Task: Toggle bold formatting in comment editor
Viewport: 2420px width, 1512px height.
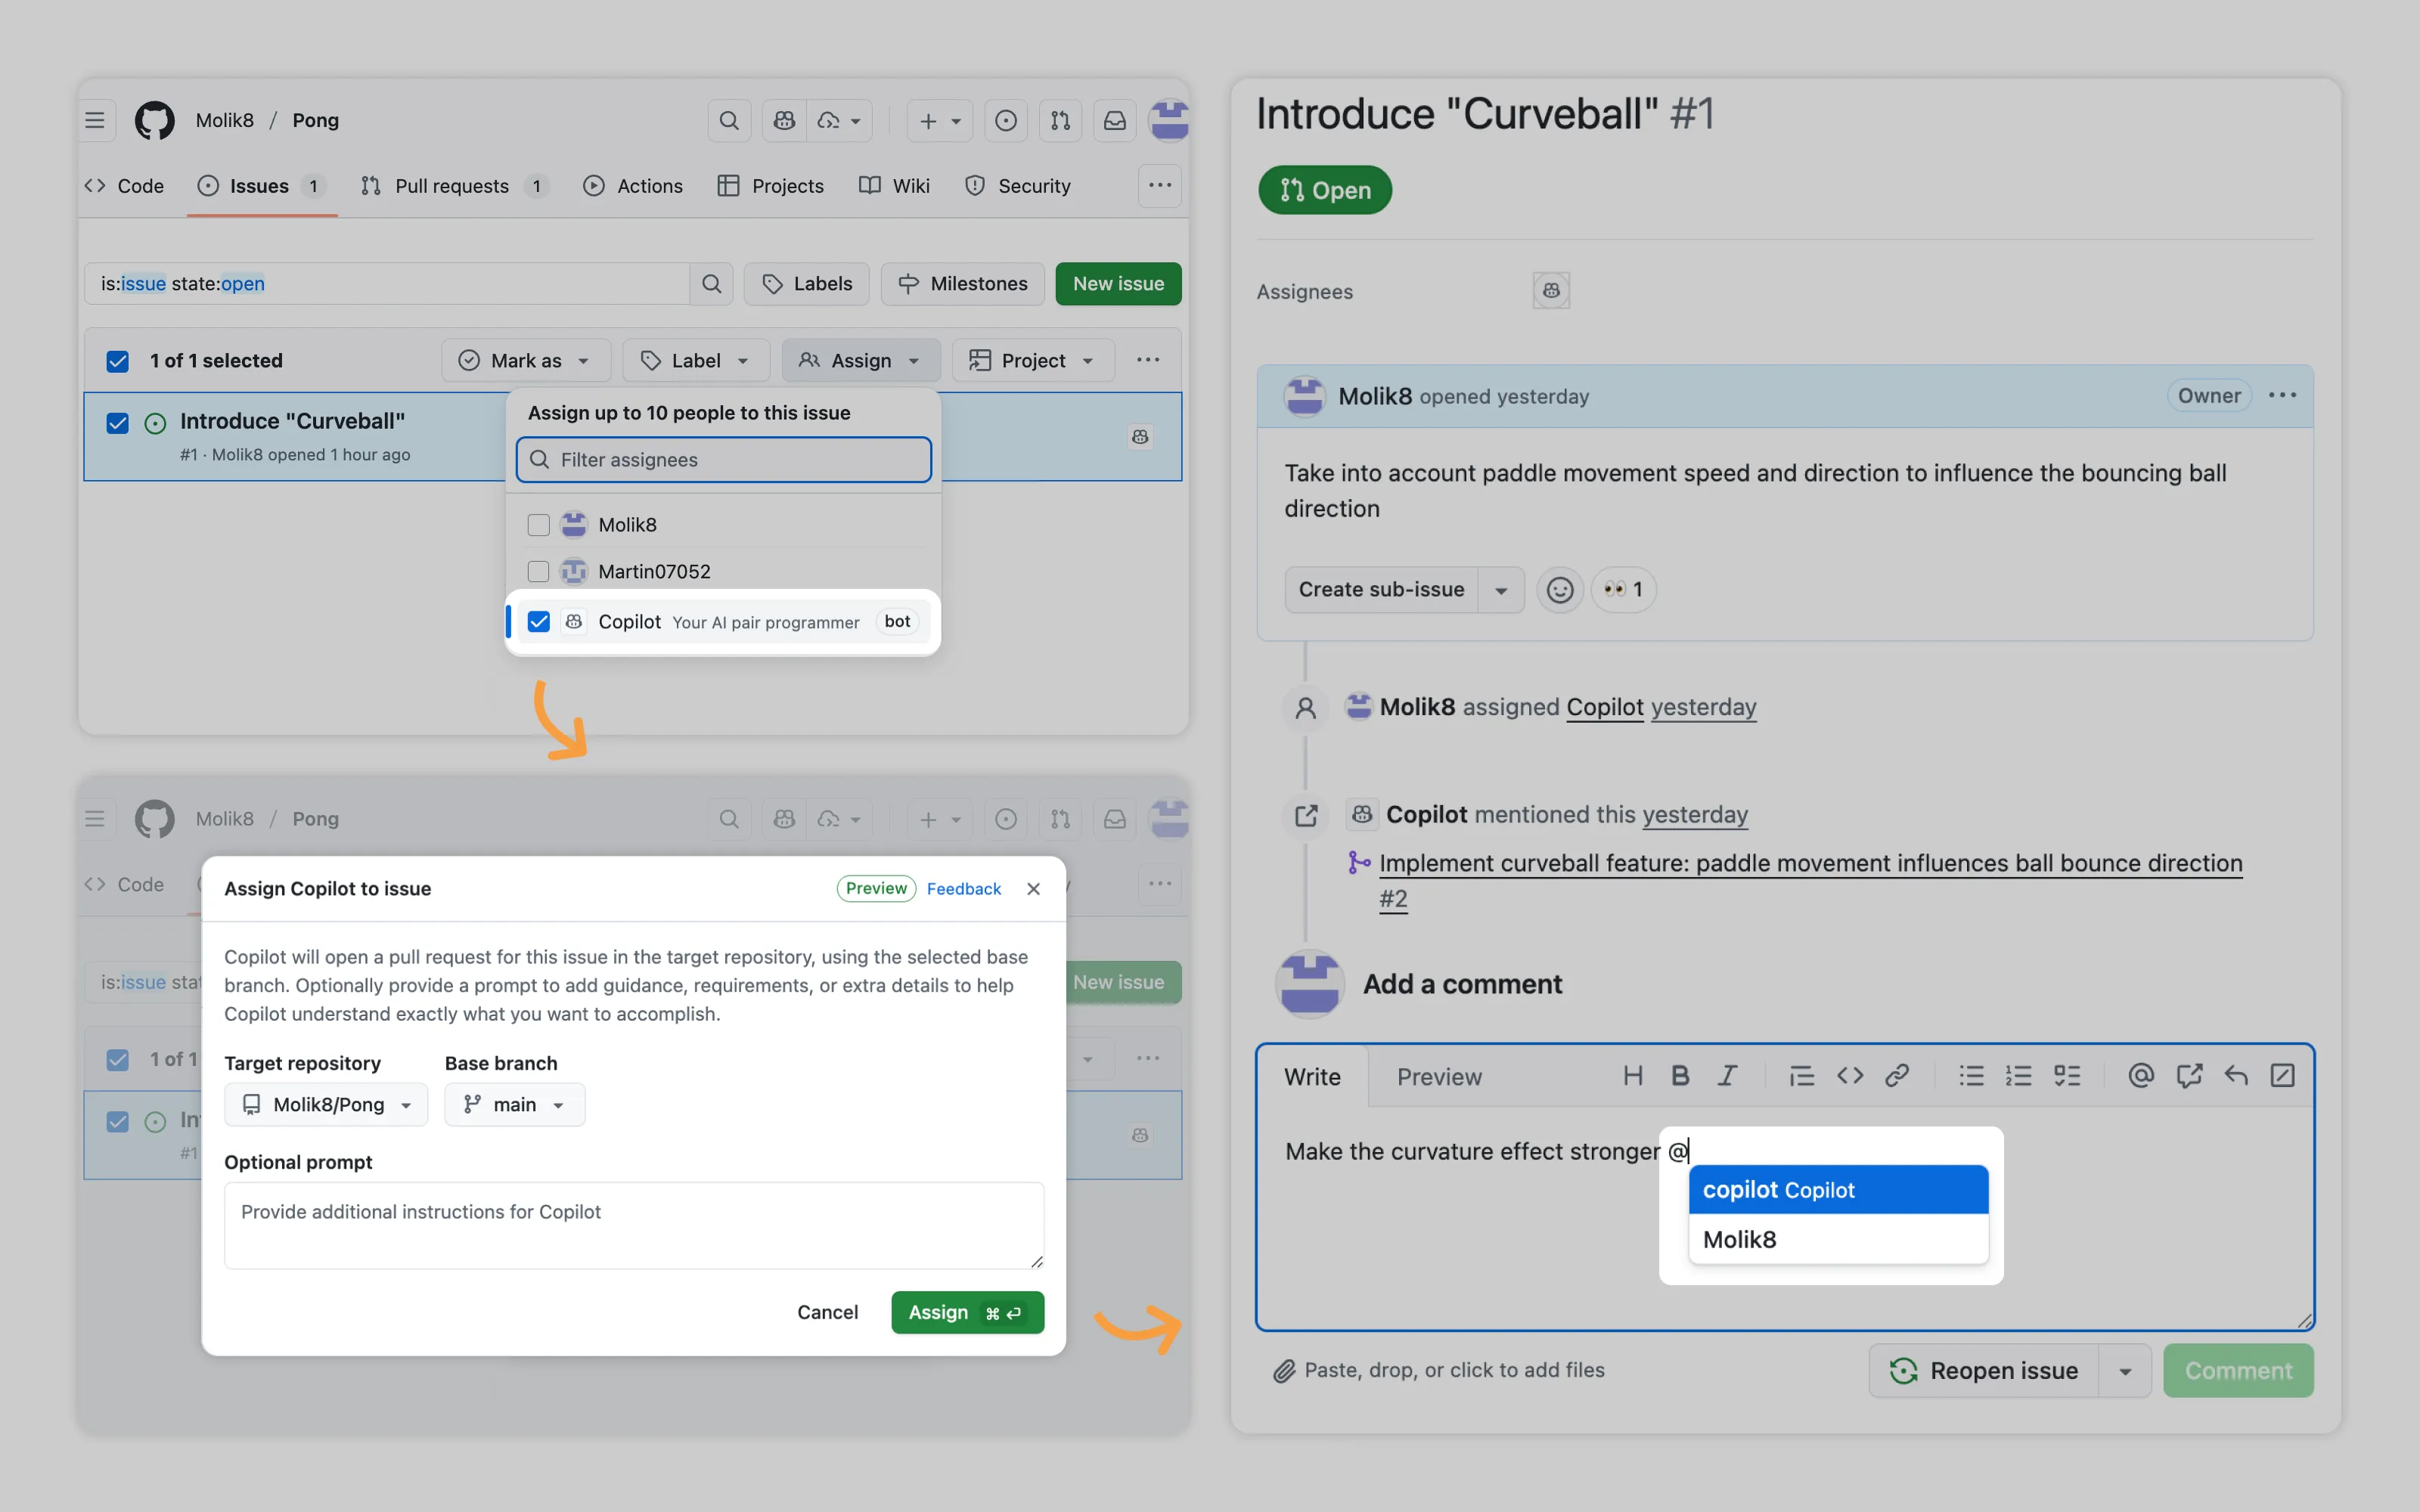Action: tap(1680, 1076)
